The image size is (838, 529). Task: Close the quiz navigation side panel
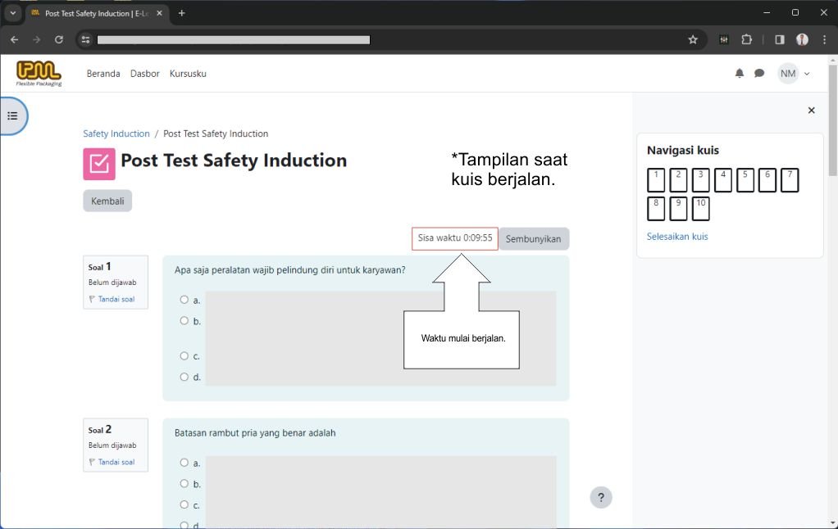pyautogui.click(x=811, y=111)
